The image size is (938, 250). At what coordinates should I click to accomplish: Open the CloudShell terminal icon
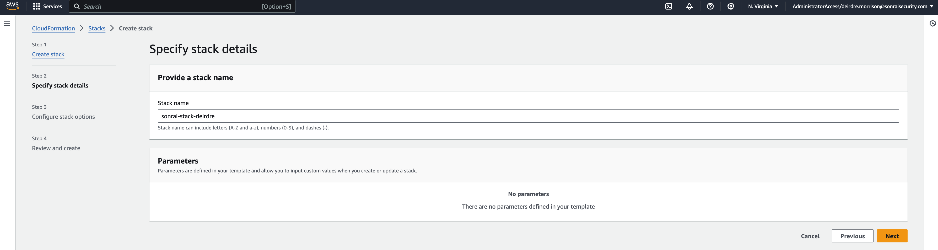[669, 6]
